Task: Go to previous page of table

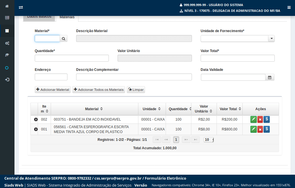Action: [166, 140]
